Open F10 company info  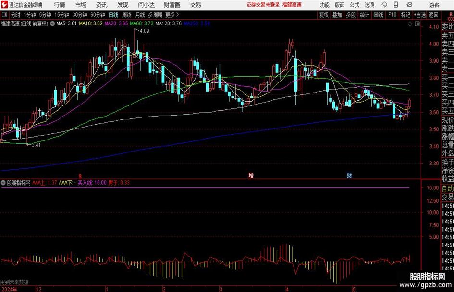tap(392, 15)
